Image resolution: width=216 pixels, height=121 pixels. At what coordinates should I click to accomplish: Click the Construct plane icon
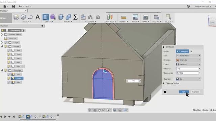pos(110,17)
